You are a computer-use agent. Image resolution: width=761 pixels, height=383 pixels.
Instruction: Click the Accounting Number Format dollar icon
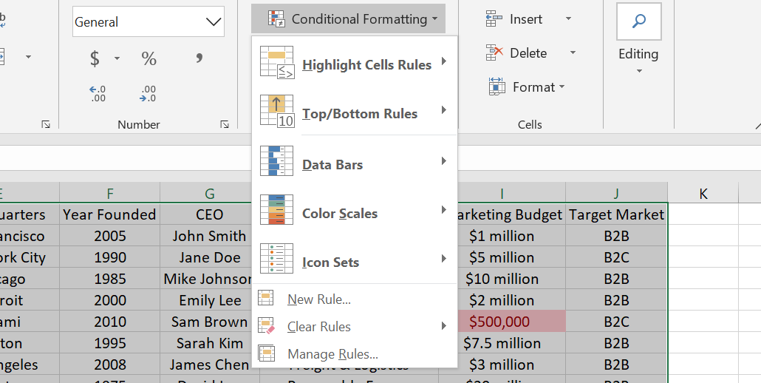click(x=95, y=58)
